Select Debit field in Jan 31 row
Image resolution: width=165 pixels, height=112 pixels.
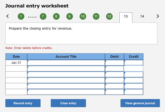(115, 63)
